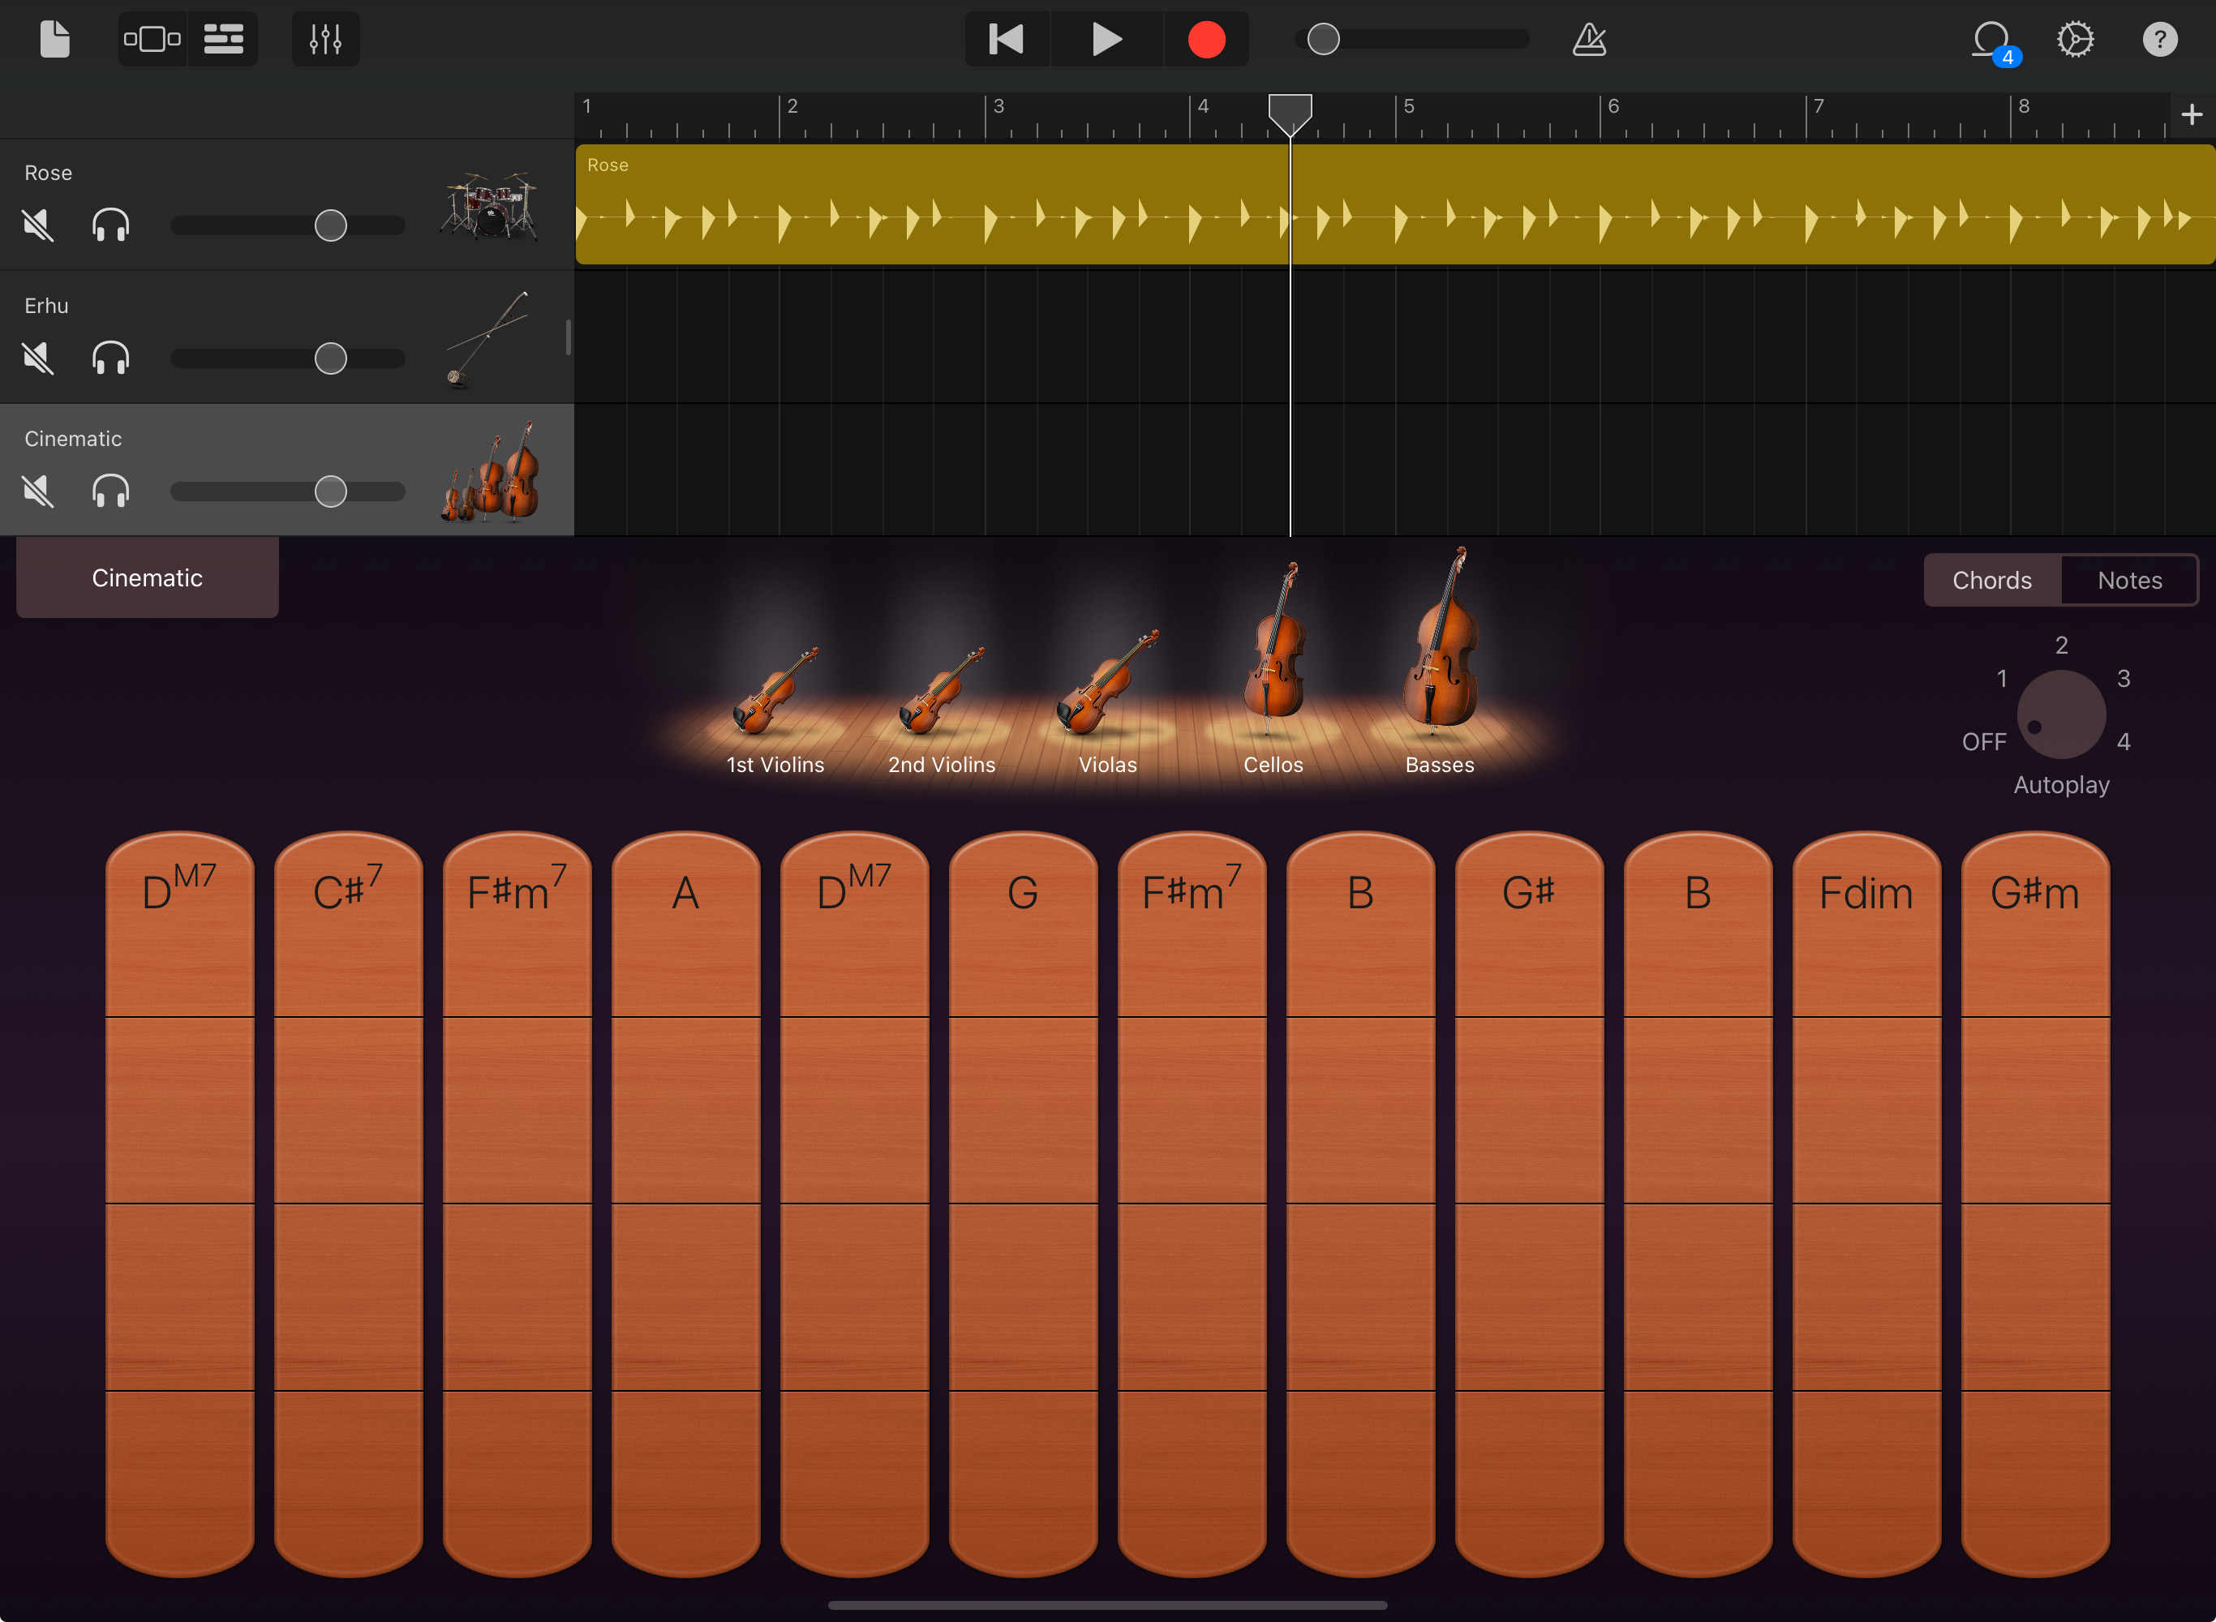Screen dimensions: 2216x1622
Task: Solo the Erhu track with headphones
Action: point(110,358)
